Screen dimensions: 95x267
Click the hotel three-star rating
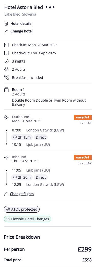[50, 7]
